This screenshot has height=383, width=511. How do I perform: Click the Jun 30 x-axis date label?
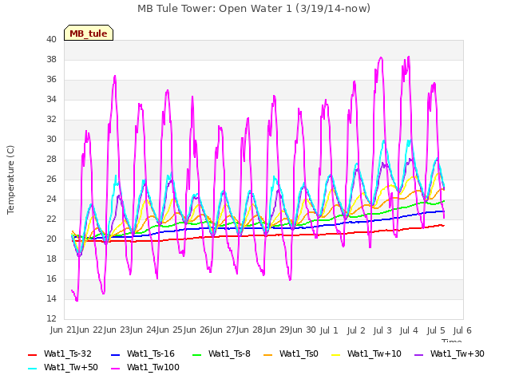303,330
